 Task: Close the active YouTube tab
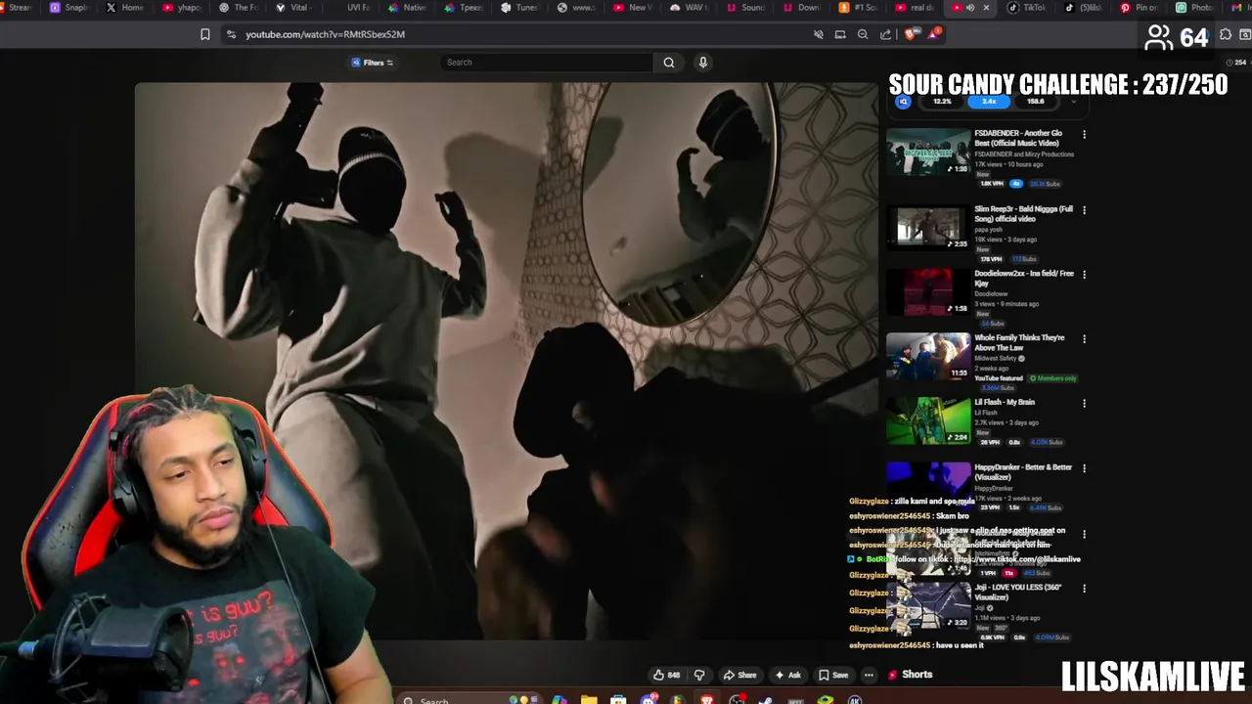986,8
